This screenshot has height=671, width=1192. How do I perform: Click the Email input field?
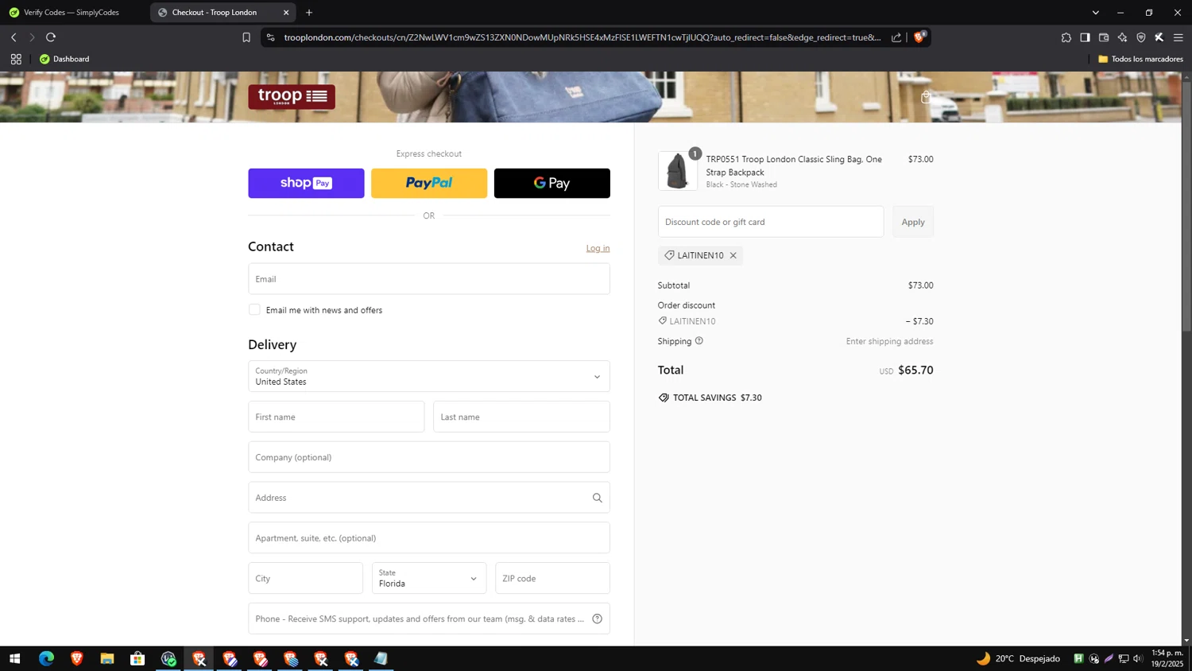(429, 279)
